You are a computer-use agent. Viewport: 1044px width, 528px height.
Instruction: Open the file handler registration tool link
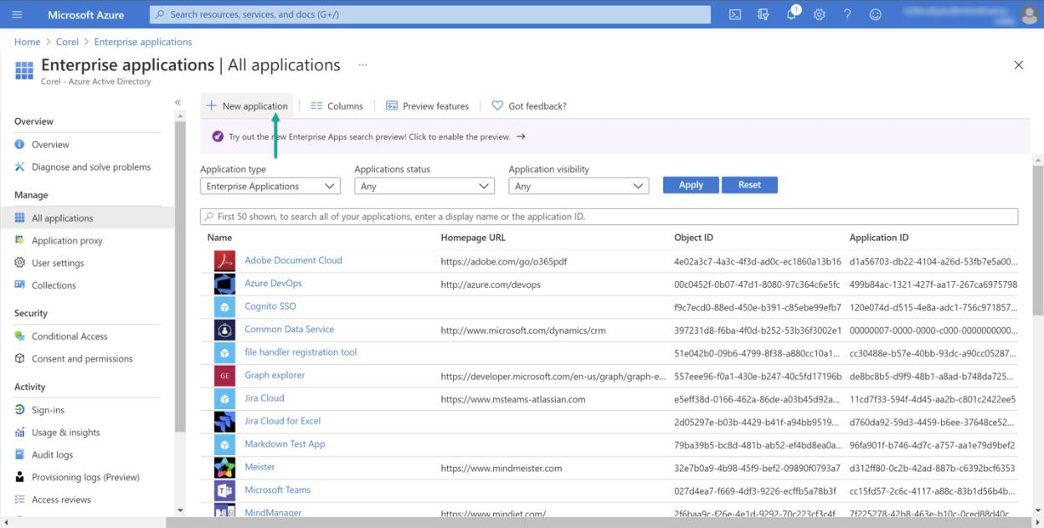[x=301, y=352]
